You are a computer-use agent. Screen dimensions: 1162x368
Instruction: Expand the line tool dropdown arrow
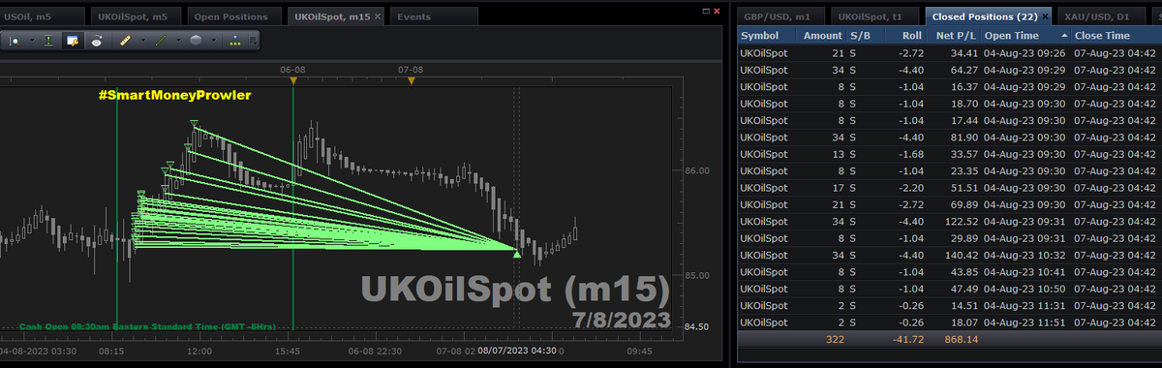pos(178,41)
